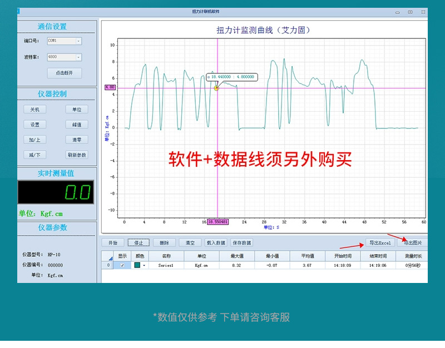The height and width of the screenshot is (348, 445).
Task: Click the 18.550481 x-axis cursor label
Action: point(217,222)
